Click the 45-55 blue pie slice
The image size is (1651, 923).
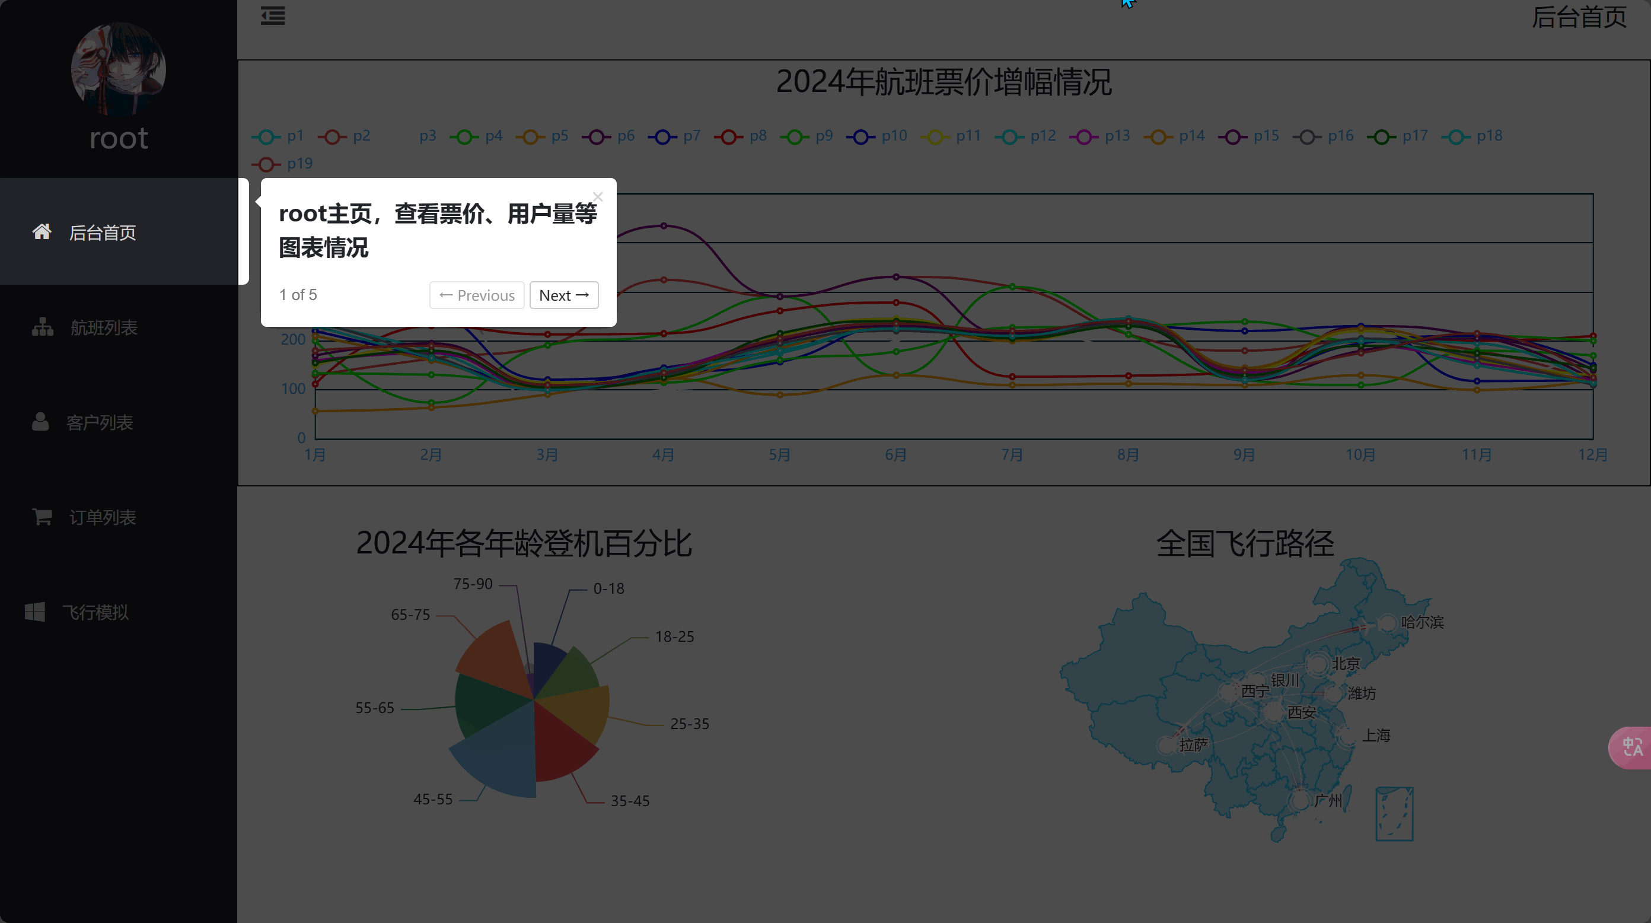[x=503, y=763]
